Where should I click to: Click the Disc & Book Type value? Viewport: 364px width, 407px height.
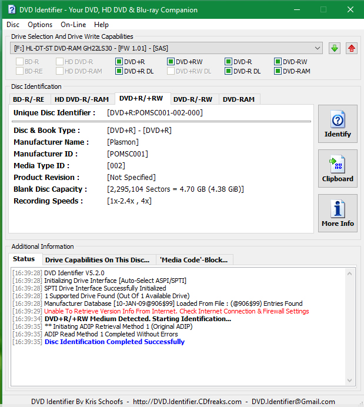tap(139, 131)
